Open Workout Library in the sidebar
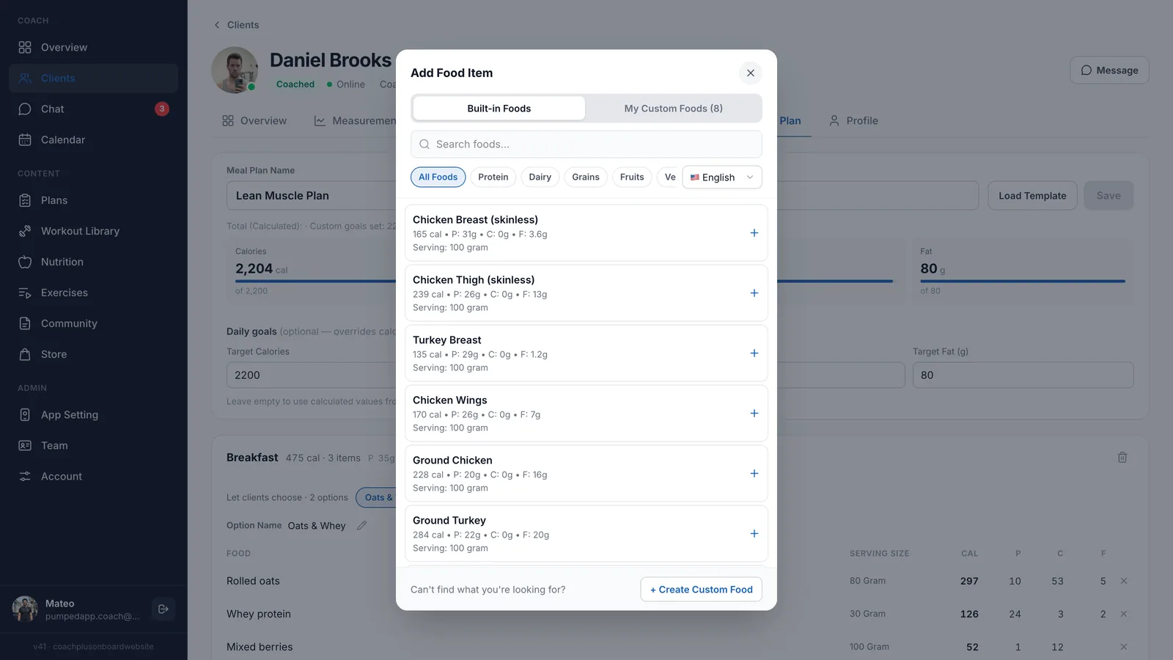This screenshot has height=660, width=1173. click(93, 231)
